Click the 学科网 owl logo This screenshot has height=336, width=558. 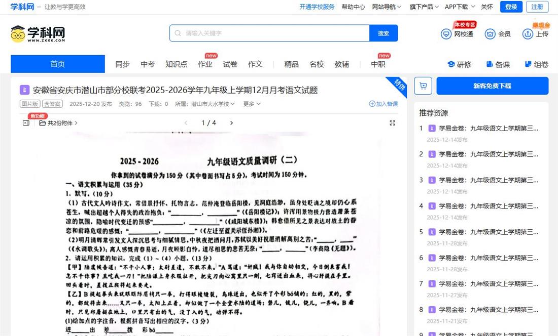tap(18, 34)
